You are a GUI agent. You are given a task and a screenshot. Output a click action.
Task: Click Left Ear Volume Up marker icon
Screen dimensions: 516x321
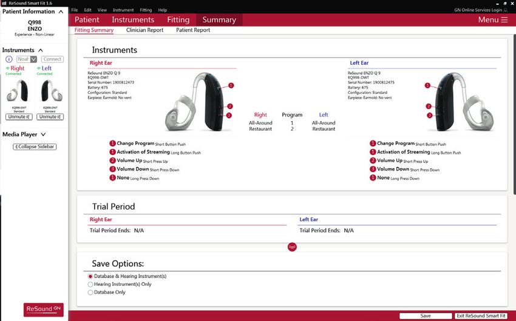click(373, 160)
